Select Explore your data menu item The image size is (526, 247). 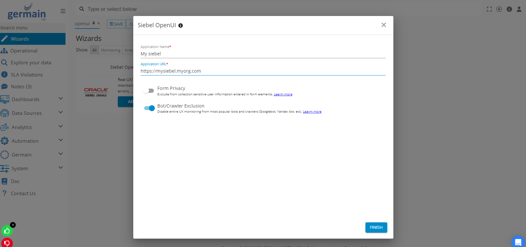click(31, 63)
